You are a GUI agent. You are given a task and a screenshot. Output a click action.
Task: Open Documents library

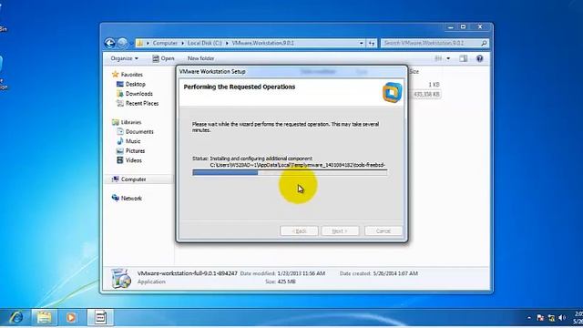[x=135, y=131]
